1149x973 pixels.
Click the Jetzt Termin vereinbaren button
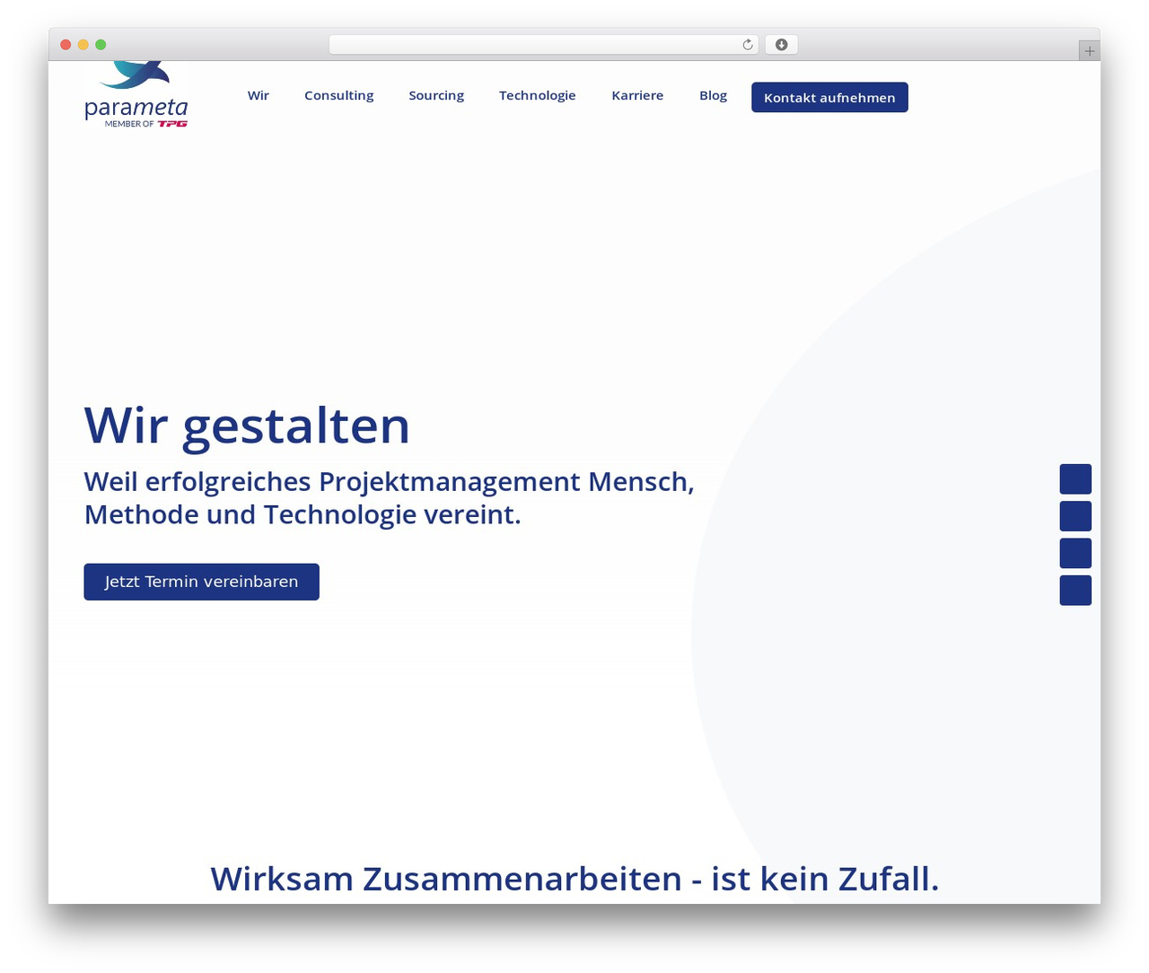coord(201,582)
